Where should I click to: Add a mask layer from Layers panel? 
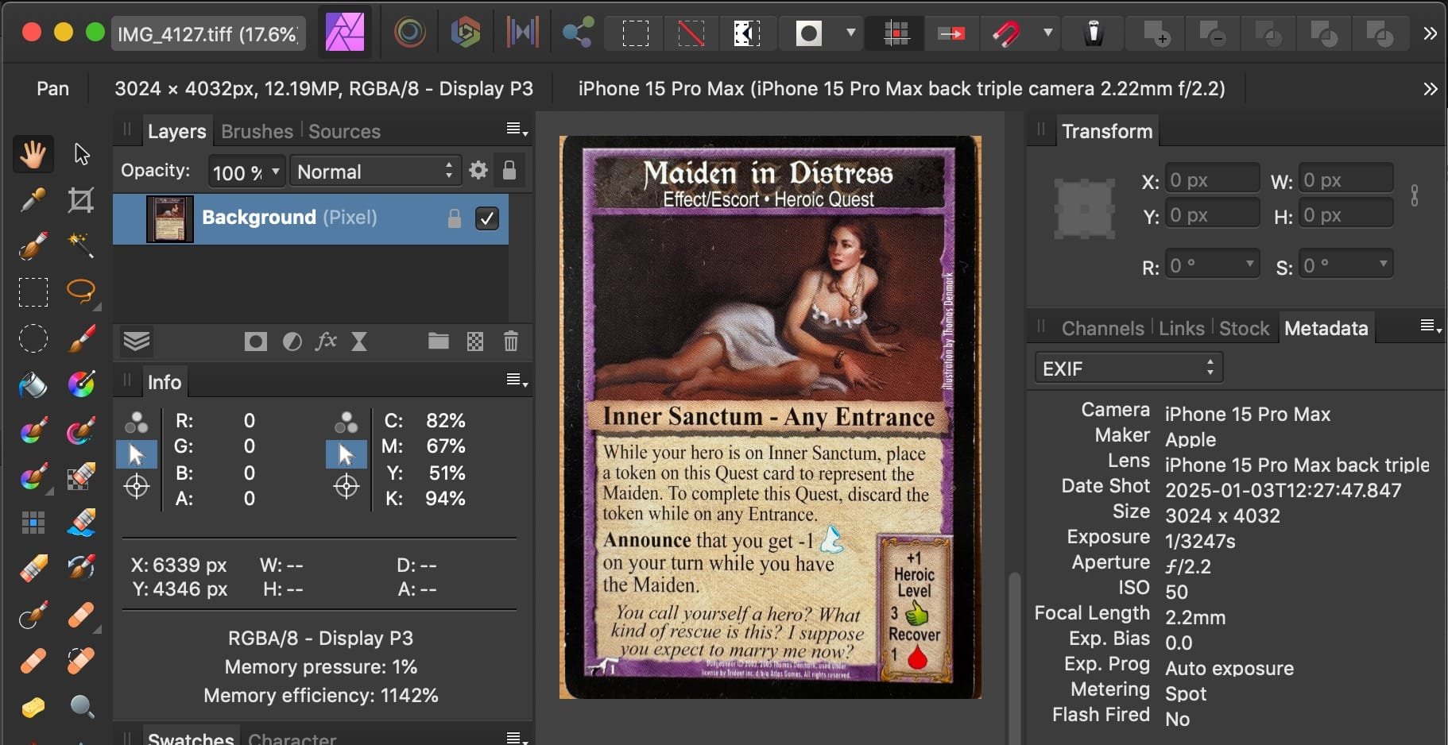click(255, 342)
